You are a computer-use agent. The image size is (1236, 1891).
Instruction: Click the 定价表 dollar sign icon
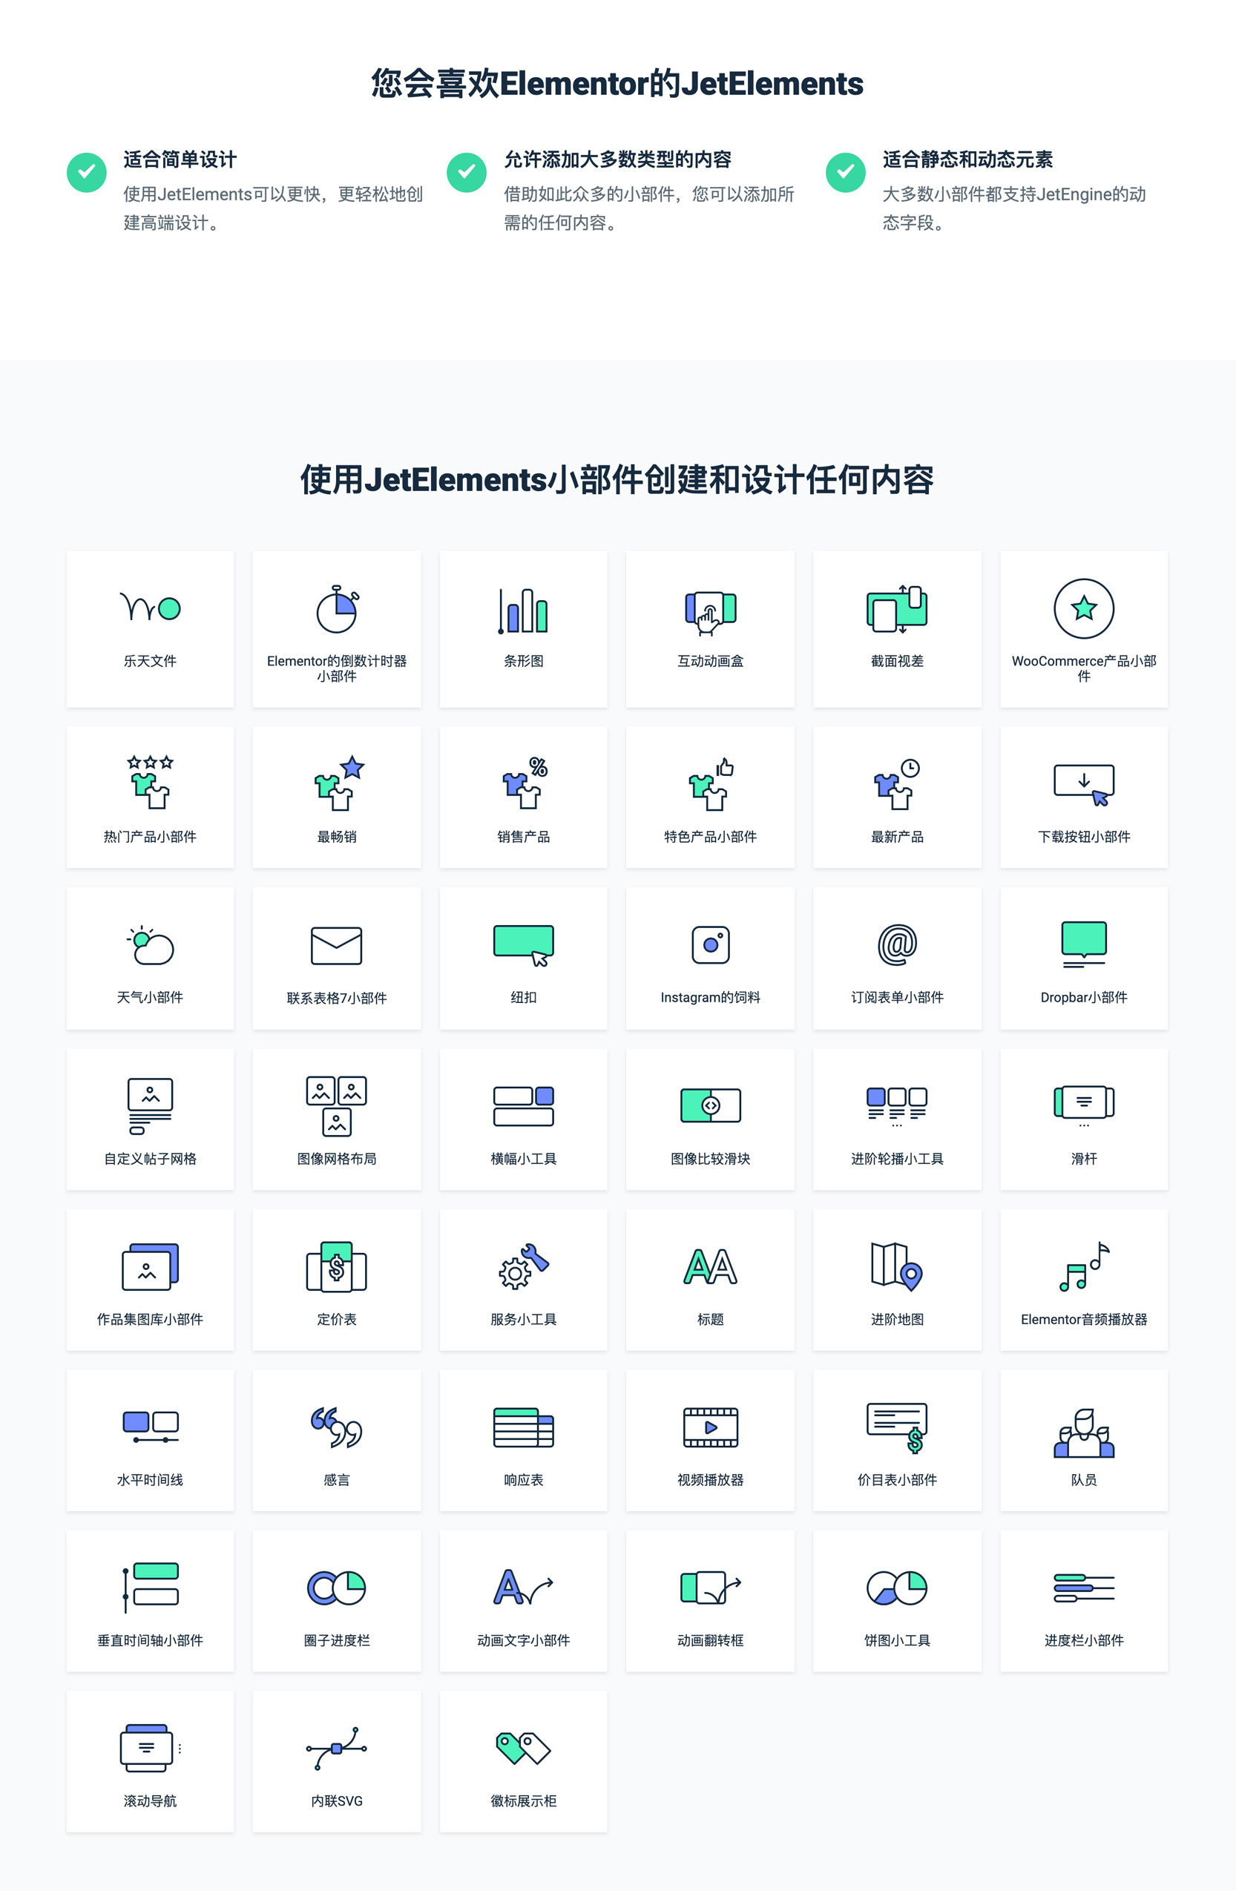(337, 1266)
